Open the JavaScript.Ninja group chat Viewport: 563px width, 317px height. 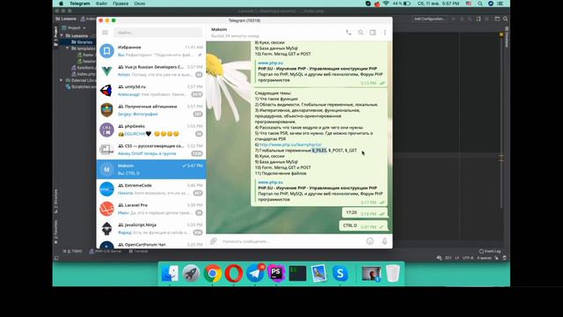(x=151, y=229)
